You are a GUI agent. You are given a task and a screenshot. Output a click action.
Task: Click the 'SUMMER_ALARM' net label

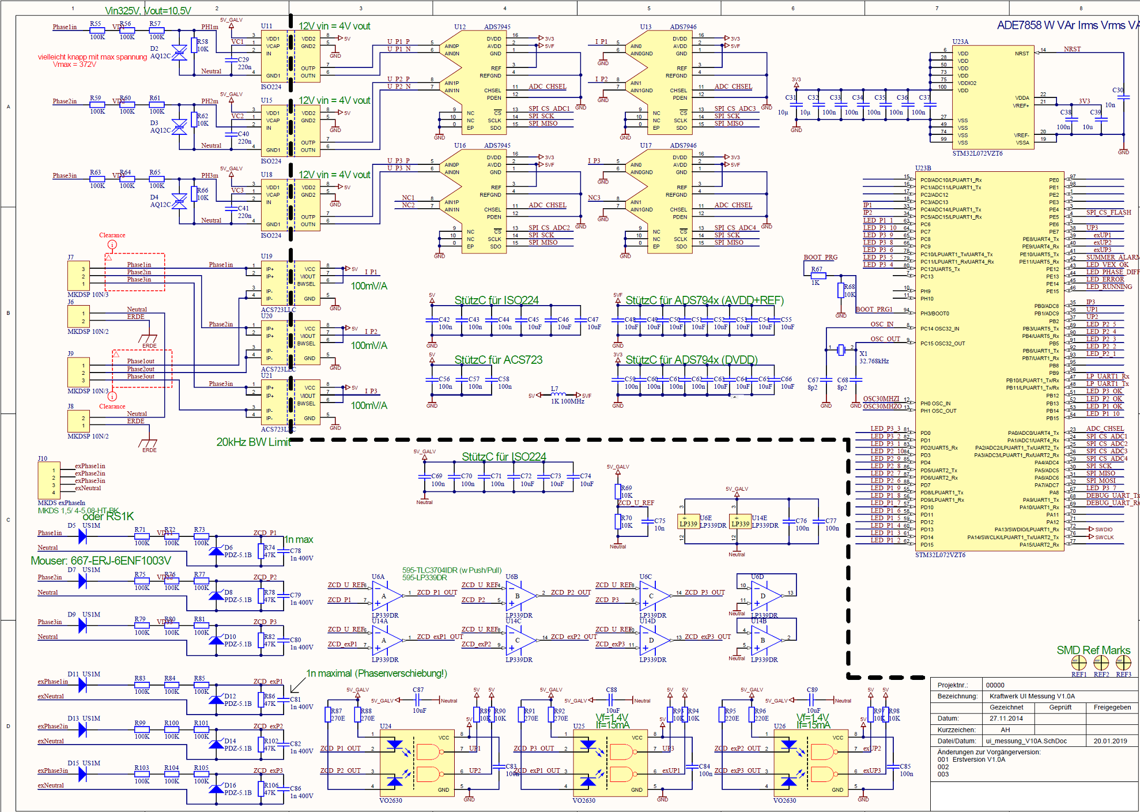pos(1113,257)
